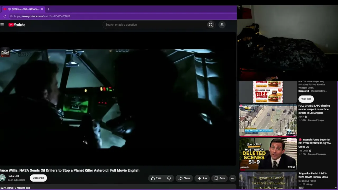338x190 pixels.
Task: Click the 'Sponsored · choiceinsiders' label
Action: [x=312, y=91]
